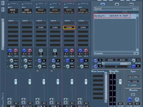Click the Aux 2 knob on ASIO OUT 15/16 strip

point(25,66)
